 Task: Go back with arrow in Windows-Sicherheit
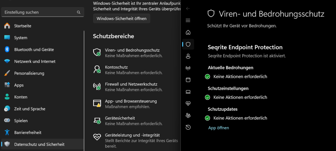(x=188, y=8)
